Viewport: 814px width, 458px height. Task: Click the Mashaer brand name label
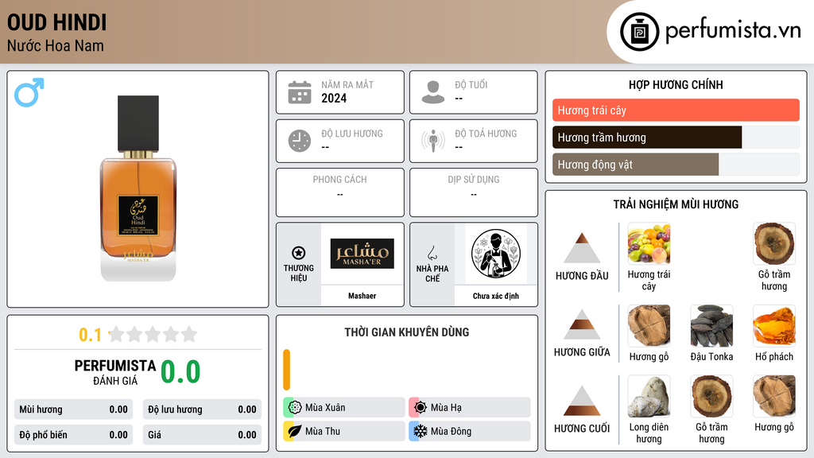[362, 296]
